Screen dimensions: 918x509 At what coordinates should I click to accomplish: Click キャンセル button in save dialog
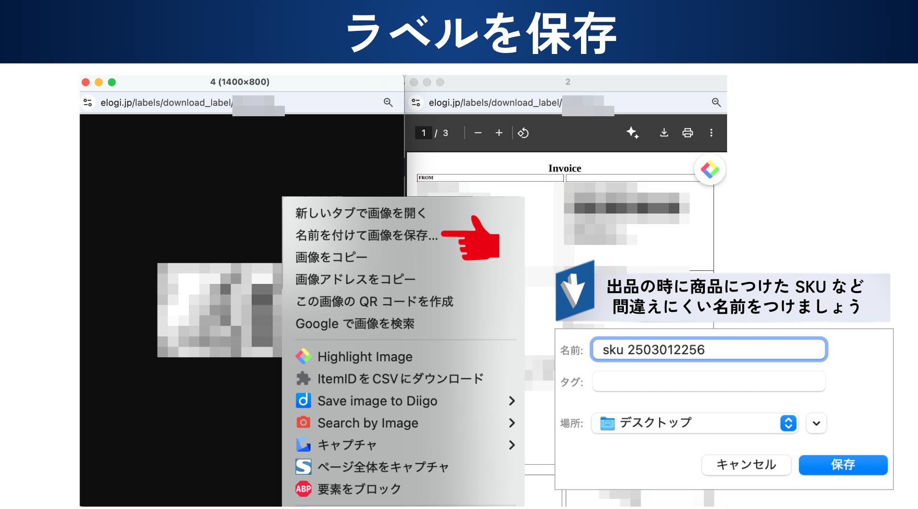tap(746, 465)
